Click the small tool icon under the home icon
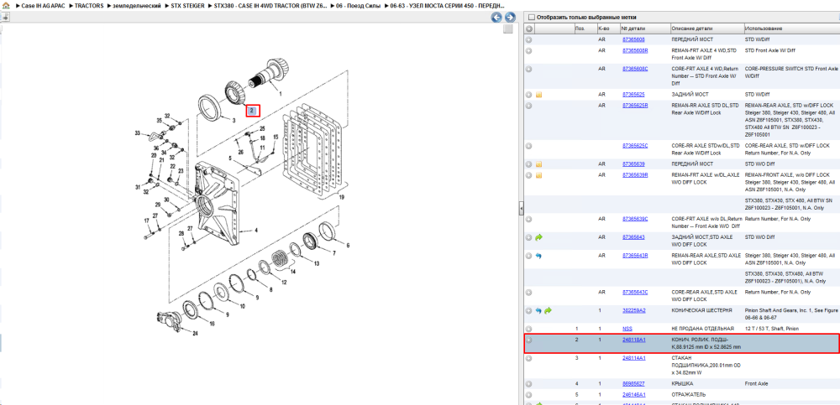840x405 pixels. pos(5,17)
